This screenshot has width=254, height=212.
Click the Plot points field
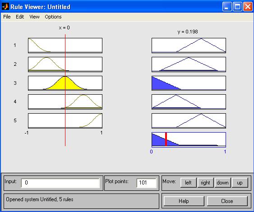pos(146,183)
